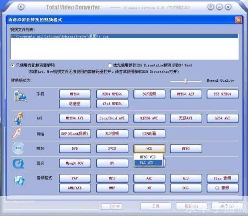Click the h264 AVI button
Image resolution: width=248 pixels, height=216 pixels.
tap(223, 118)
